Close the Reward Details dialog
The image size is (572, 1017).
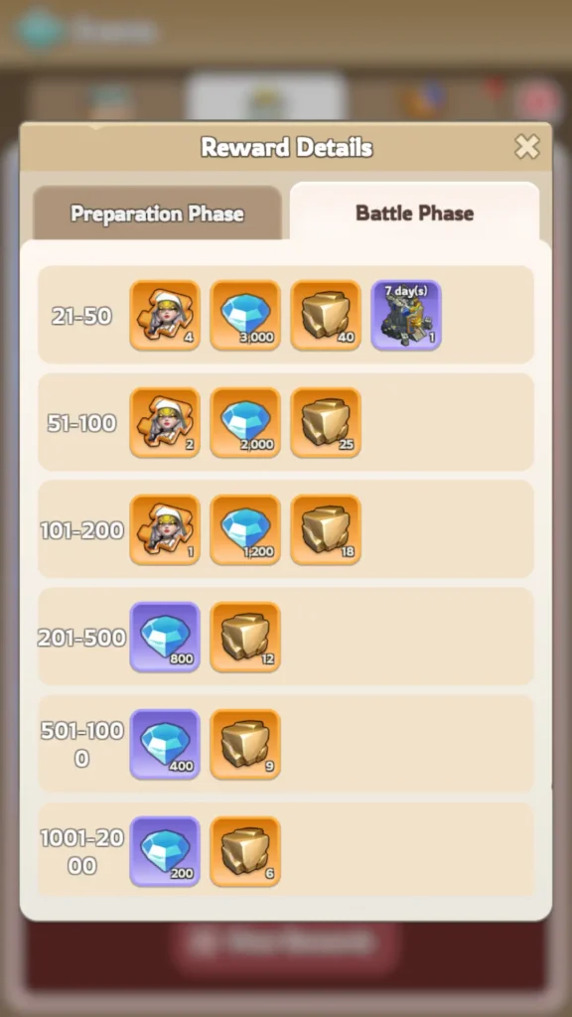[x=526, y=147]
